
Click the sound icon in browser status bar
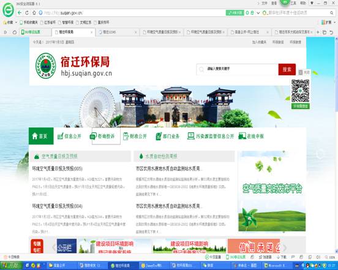(318, 257)
